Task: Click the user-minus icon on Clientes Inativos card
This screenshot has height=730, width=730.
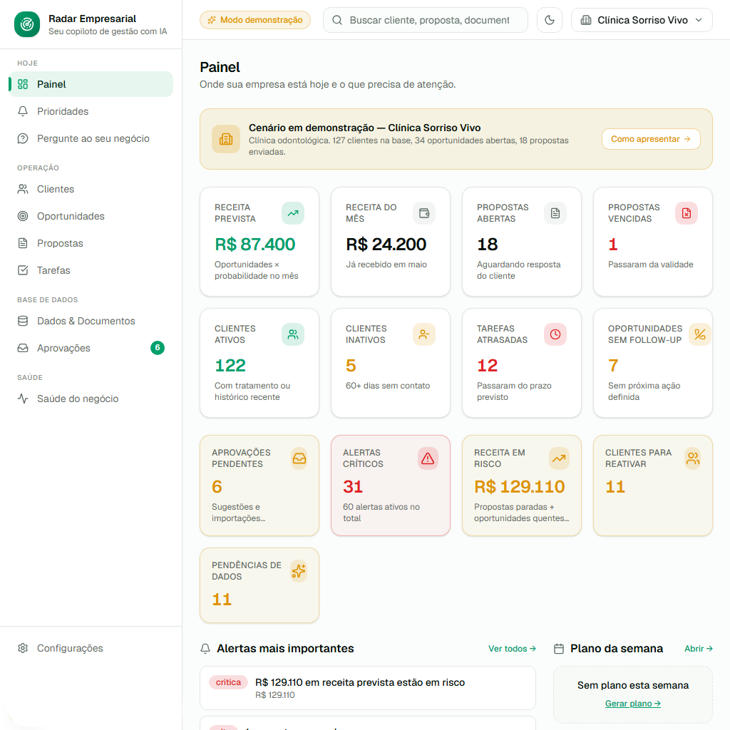Action: point(424,334)
